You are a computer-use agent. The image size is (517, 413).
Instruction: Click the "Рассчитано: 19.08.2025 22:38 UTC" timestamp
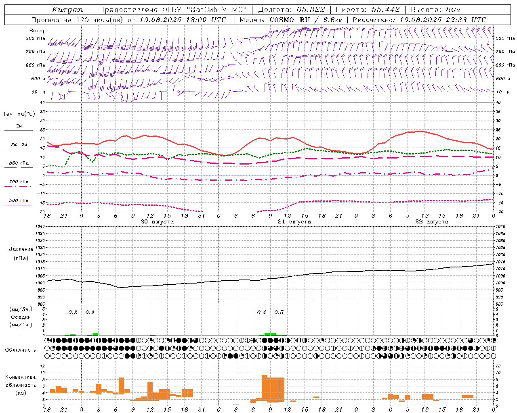(419, 20)
